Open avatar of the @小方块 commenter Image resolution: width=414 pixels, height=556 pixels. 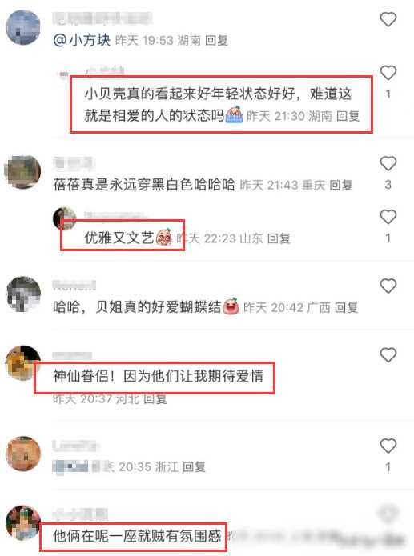point(23,28)
